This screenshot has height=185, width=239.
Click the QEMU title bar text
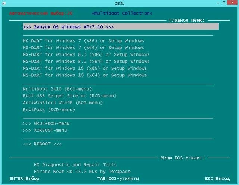pos(119,3)
